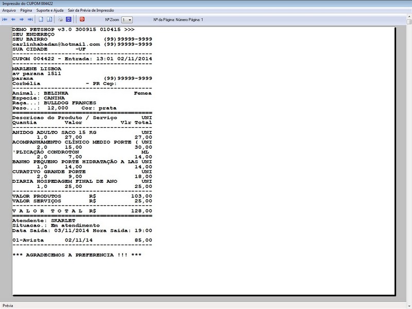Click Sair da Prévia de Impressão
412x309 pixels.
[x=91, y=10]
